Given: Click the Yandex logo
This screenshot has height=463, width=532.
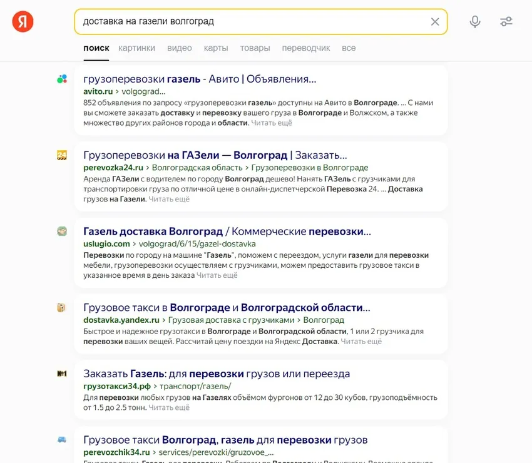Looking at the screenshot, I should (22, 21).
